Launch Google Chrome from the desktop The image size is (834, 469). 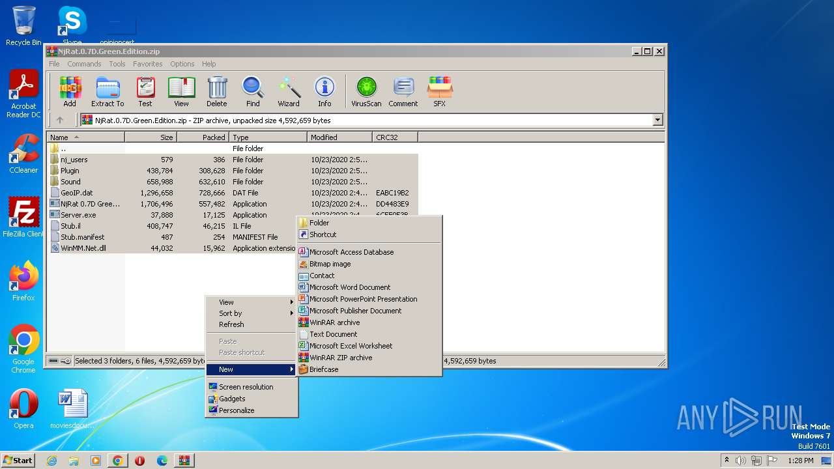23,350
